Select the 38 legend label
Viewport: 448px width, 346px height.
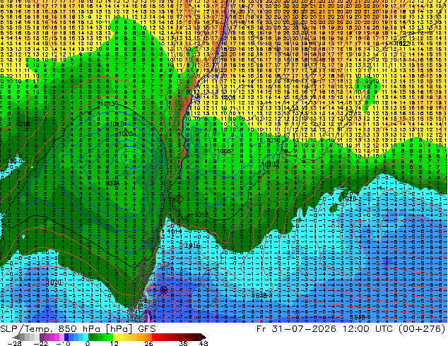[x=183, y=343]
